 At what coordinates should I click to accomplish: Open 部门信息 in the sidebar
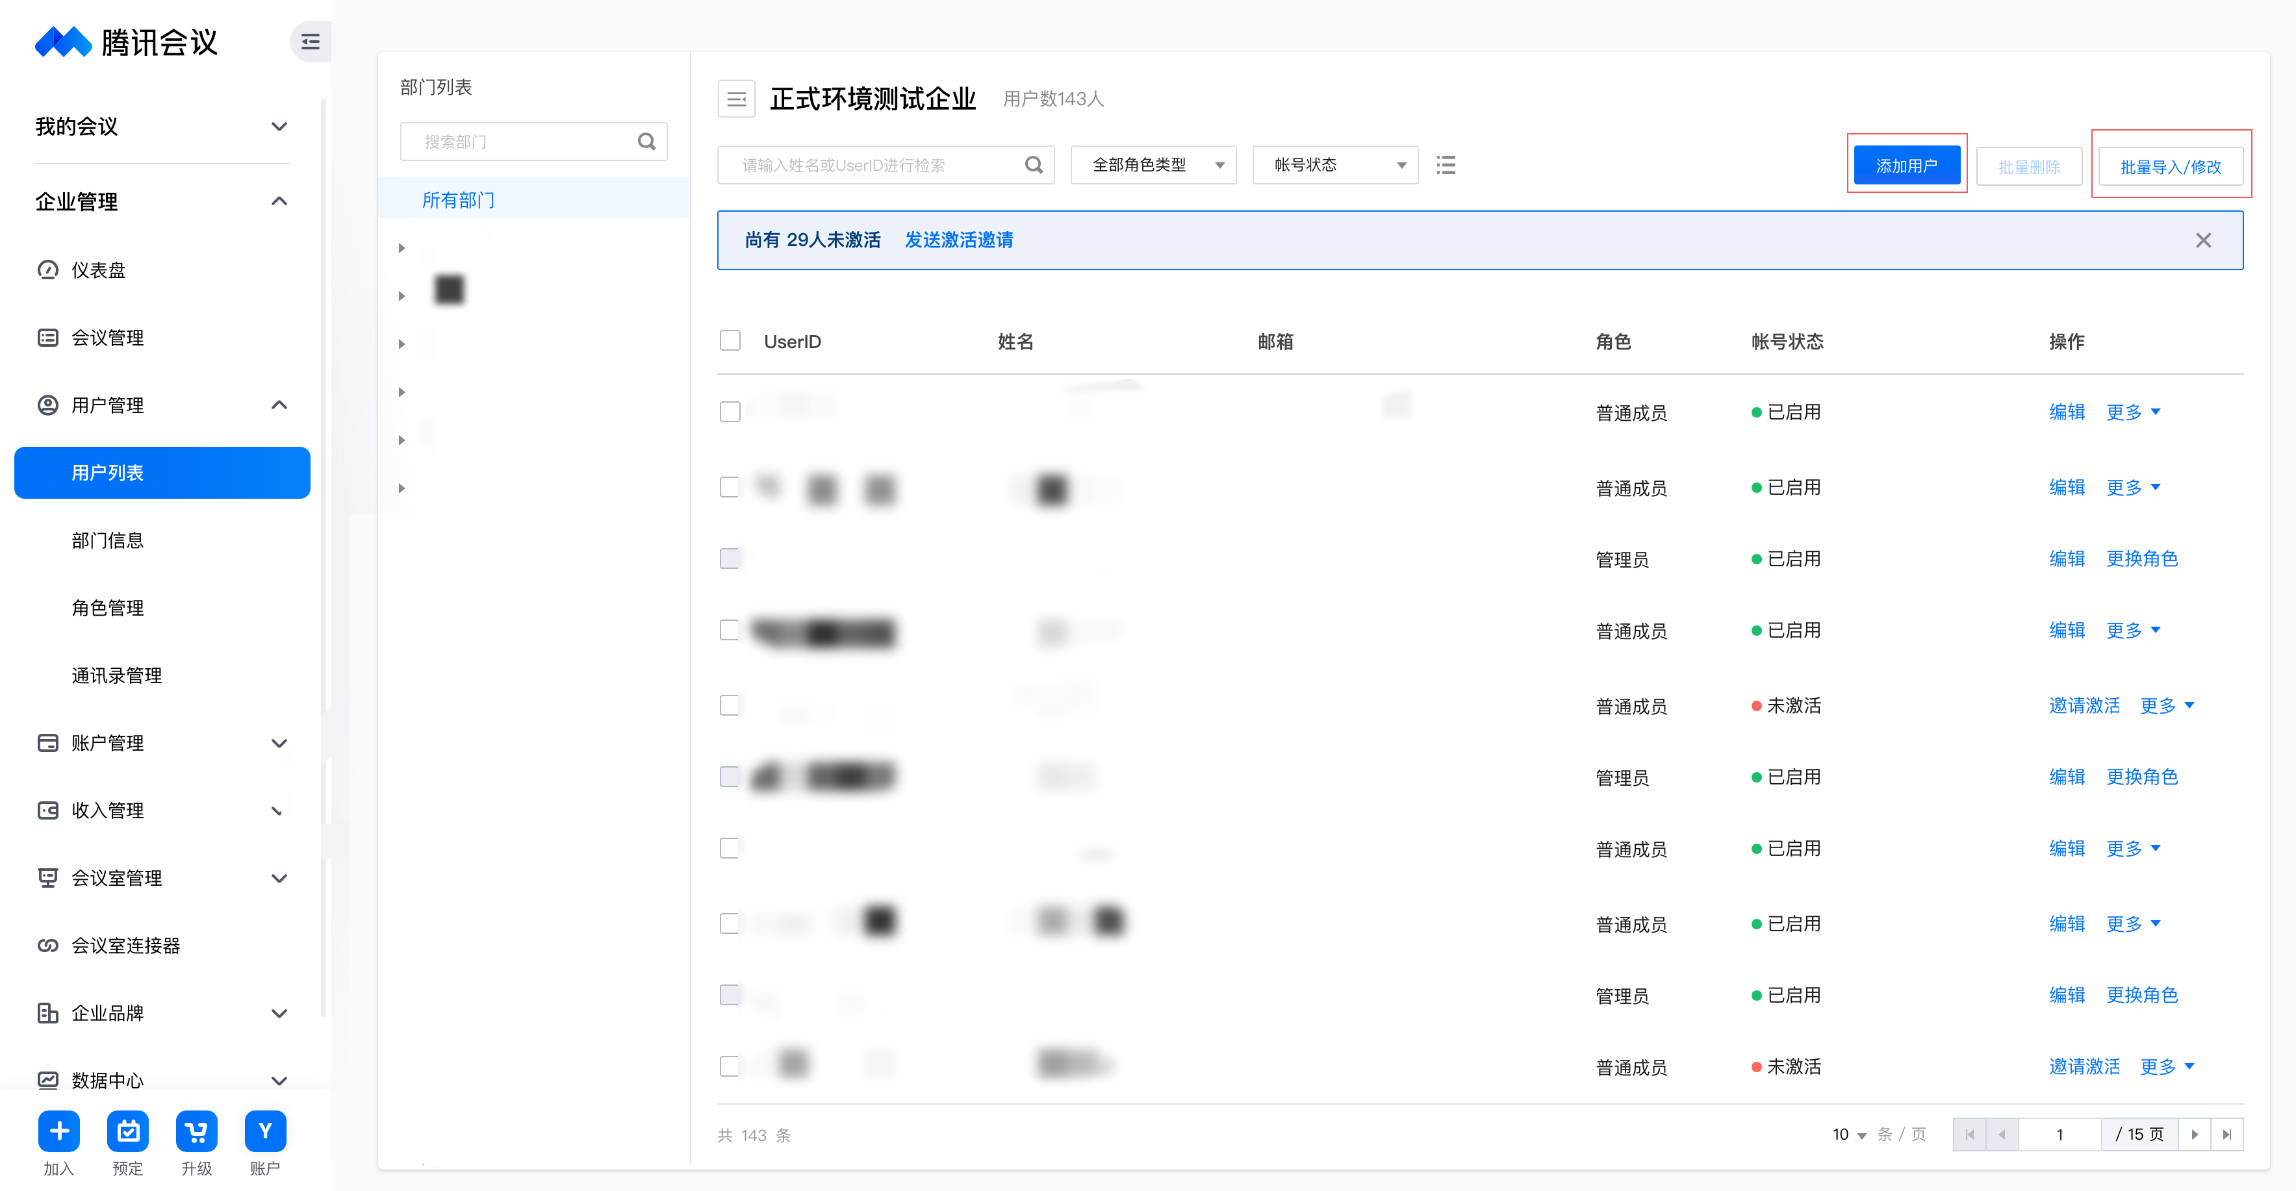[x=108, y=541]
